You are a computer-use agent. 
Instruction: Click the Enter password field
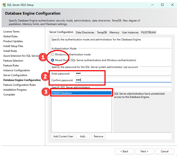[123, 73]
